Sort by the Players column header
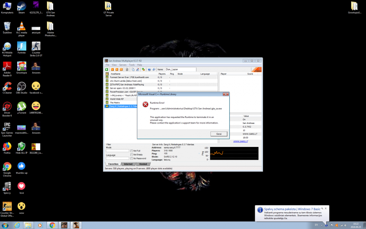This screenshot has height=229, width=366. 162,74
